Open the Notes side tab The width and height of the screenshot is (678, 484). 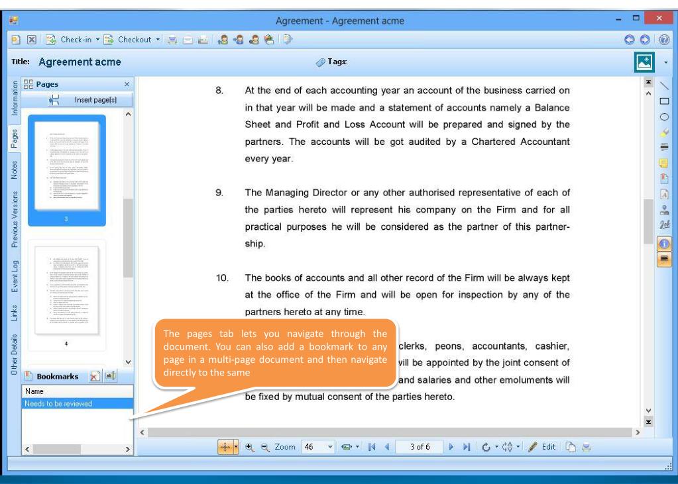pyautogui.click(x=15, y=170)
